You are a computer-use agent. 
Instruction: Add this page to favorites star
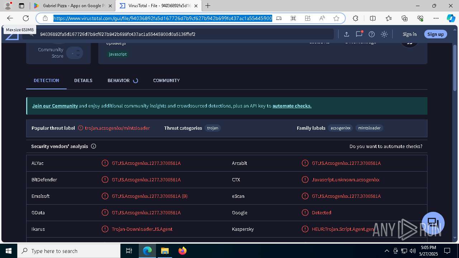pos(336,18)
